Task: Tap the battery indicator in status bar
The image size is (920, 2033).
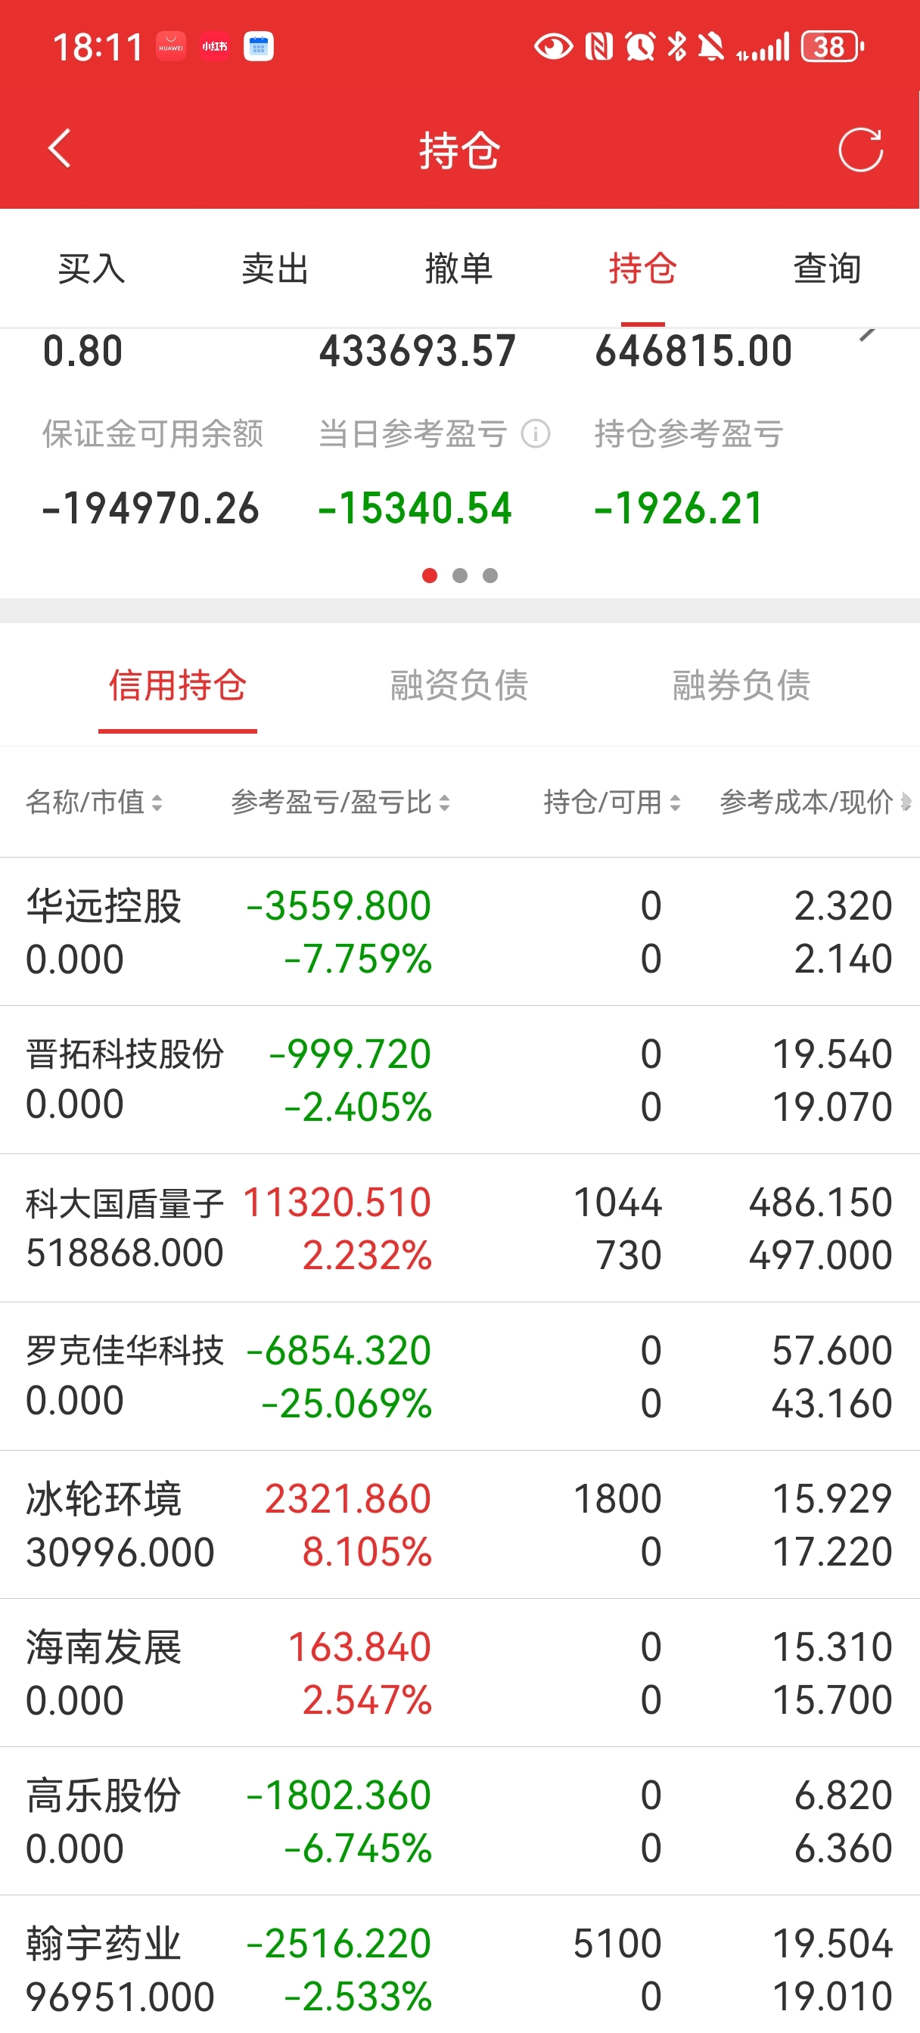Action: [832, 47]
